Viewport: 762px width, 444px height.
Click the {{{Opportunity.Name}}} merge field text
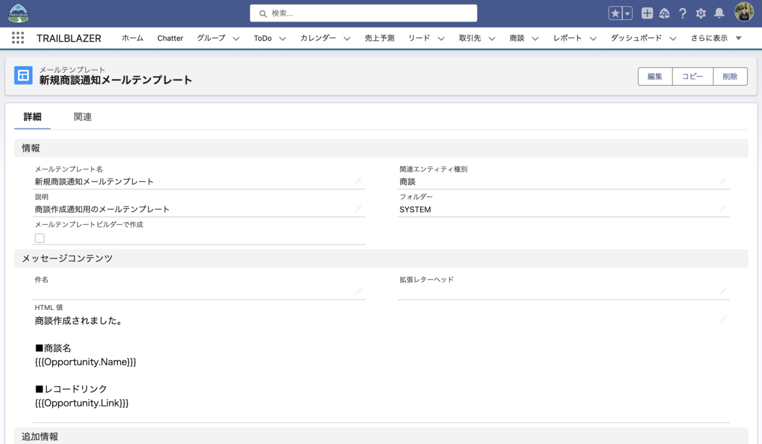[86, 362]
